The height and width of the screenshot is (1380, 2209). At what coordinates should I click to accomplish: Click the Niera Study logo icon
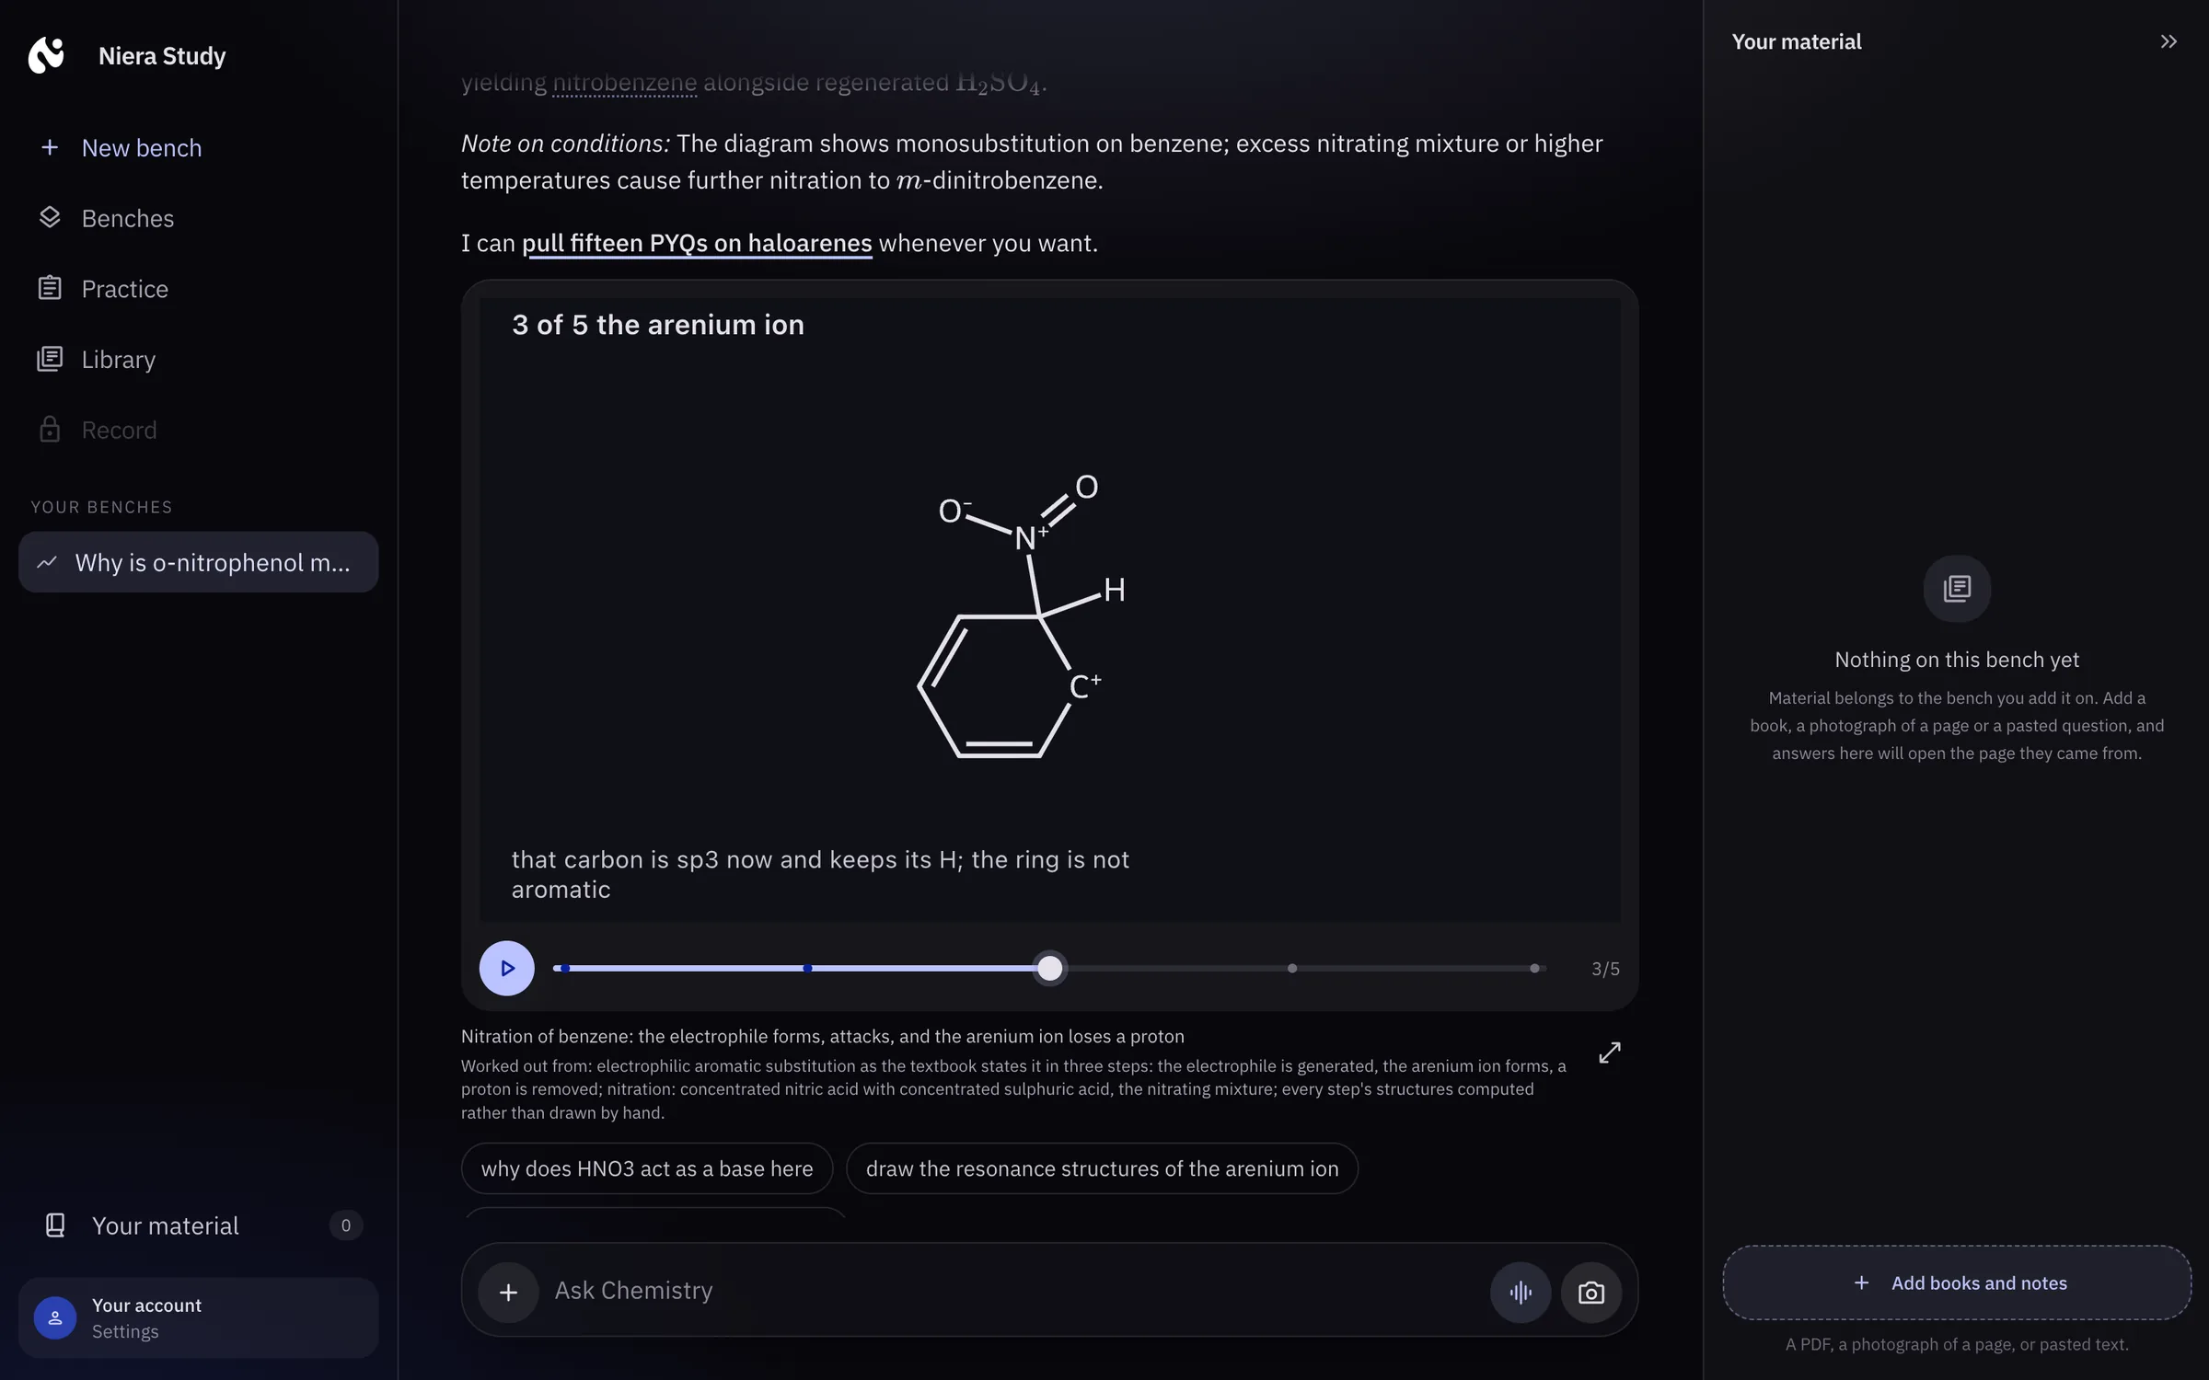[x=46, y=55]
